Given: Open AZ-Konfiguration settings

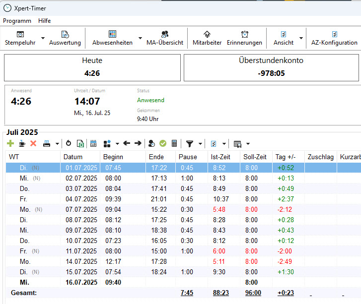Looking at the screenshot, I should pyautogui.click(x=334, y=38).
